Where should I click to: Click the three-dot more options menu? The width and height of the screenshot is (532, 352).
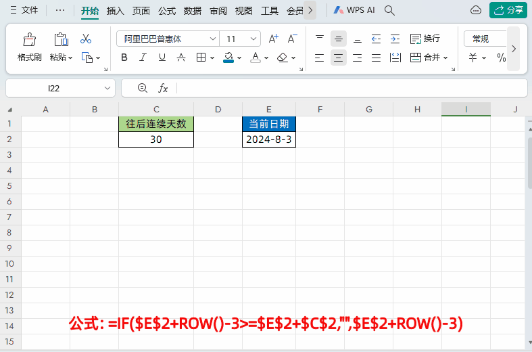click(60, 10)
